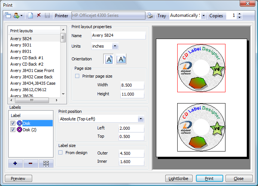The image size is (258, 186).
Task: Open printer setup icon
Action: 150,15
